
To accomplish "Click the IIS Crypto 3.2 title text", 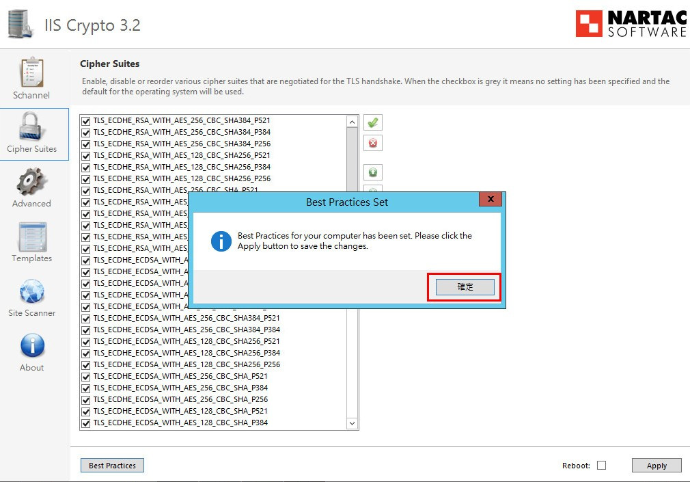I will (92, 25).
